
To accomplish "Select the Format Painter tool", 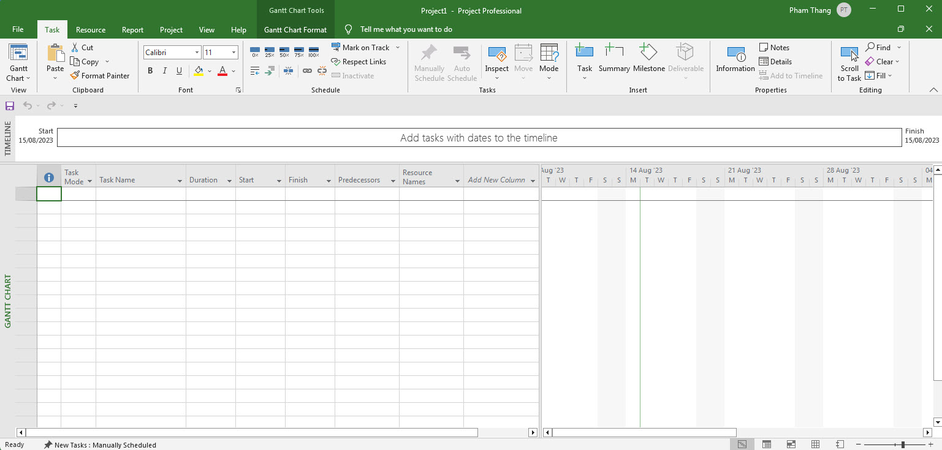I will (101, 75).
